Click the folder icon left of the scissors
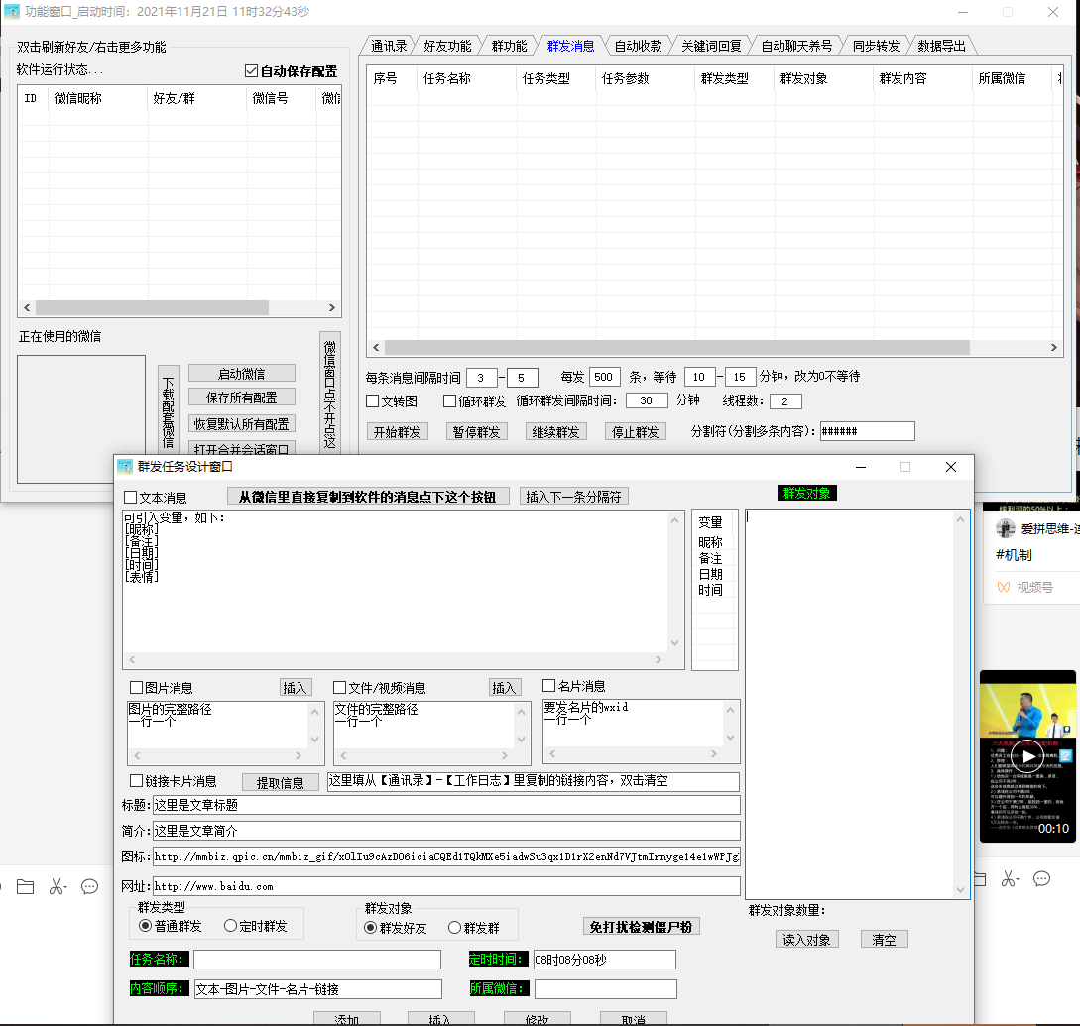 tap(25, 885)
